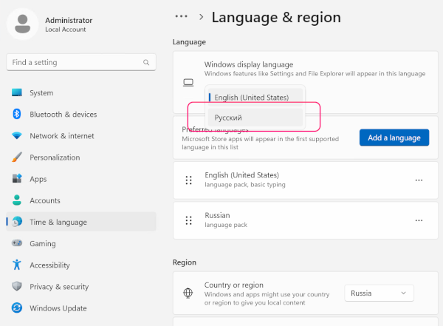Open Personalization settings
Screen dimensions: 443x326
coord(81,157)
